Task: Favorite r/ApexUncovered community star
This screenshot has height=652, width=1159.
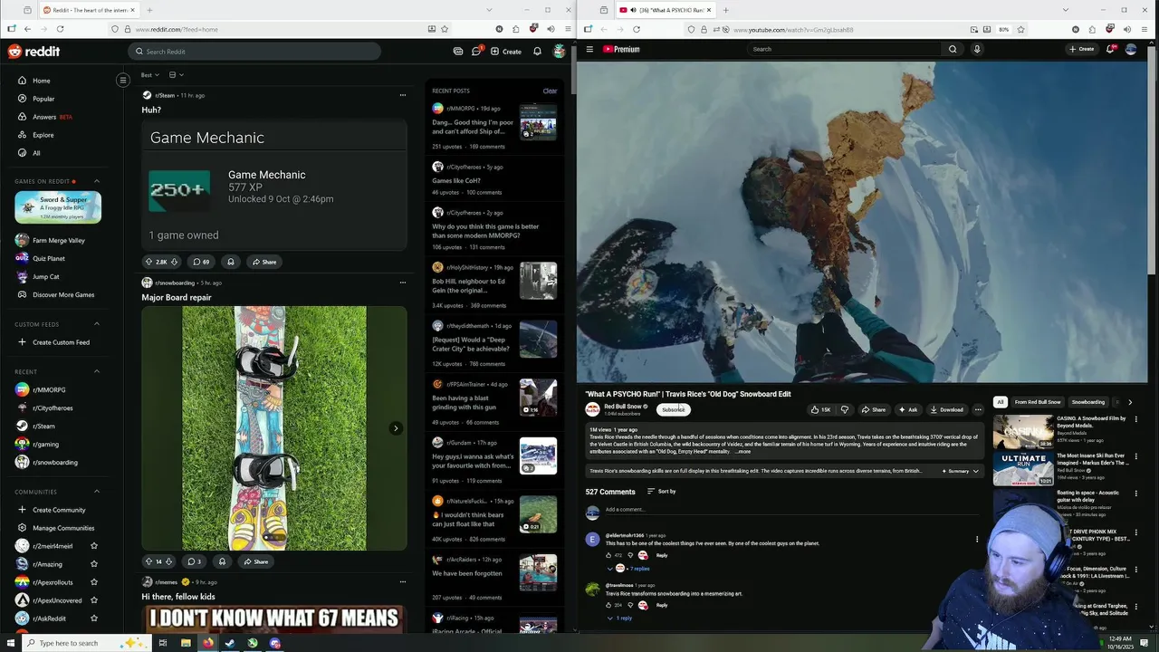Action: [94, 600]
